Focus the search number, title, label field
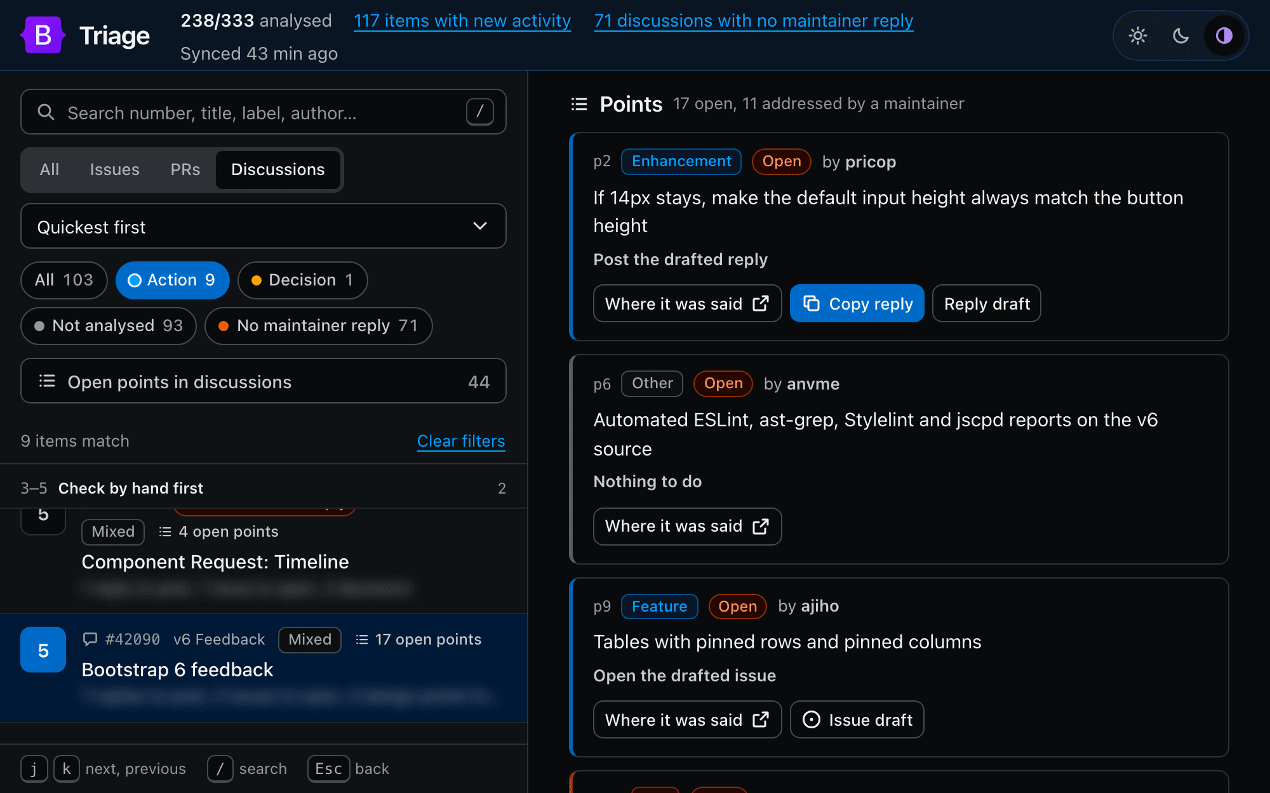1270x793 pixels. [264, 112]
